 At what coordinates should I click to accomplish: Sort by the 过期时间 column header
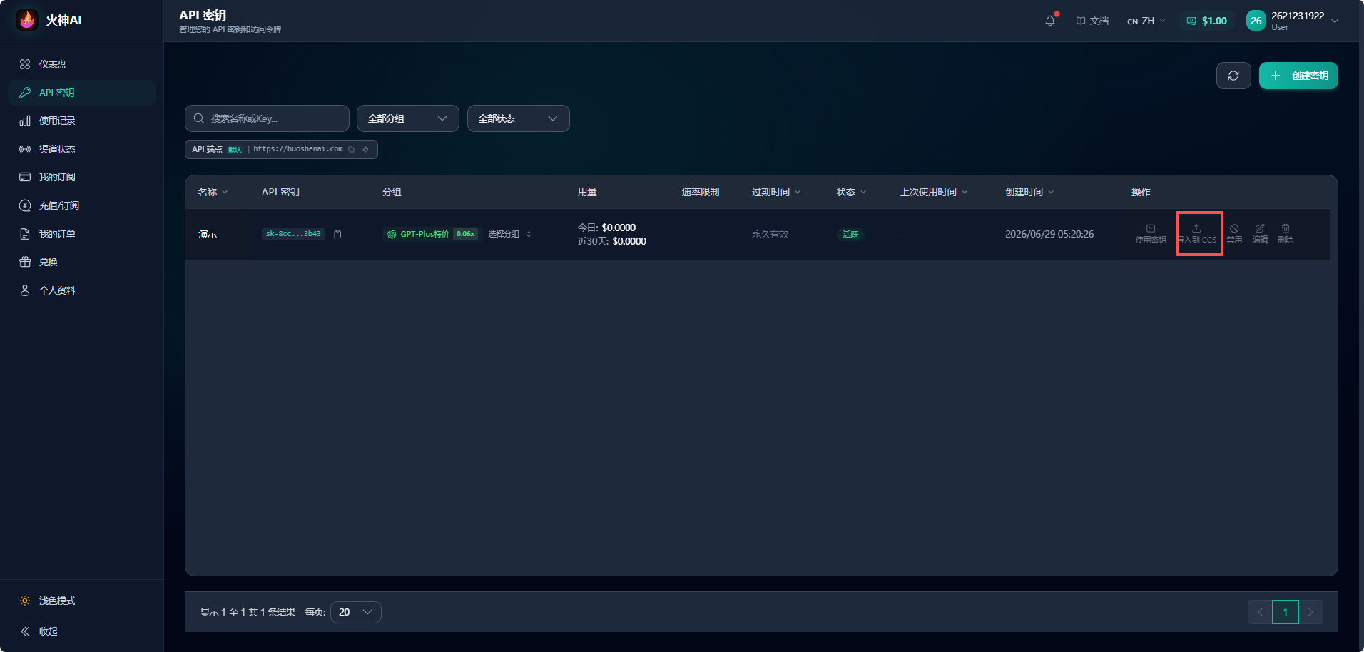pos(776,192)
